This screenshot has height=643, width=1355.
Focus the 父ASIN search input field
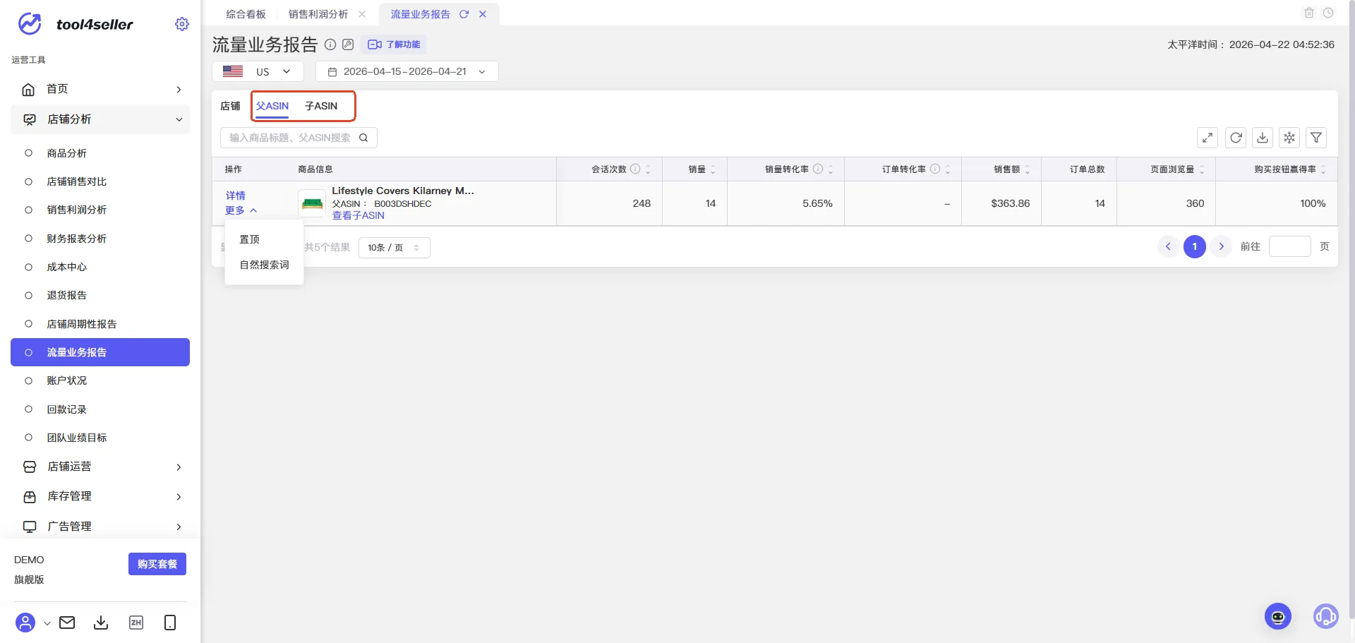tap(291, 138)
